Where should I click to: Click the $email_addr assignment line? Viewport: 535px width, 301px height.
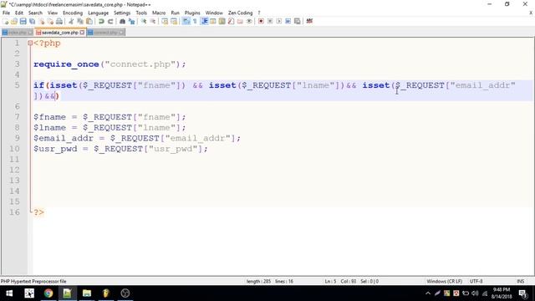click(137, 138)
